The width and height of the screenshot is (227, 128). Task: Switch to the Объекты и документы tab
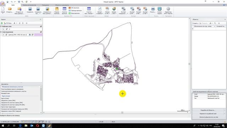click(62, 5)
